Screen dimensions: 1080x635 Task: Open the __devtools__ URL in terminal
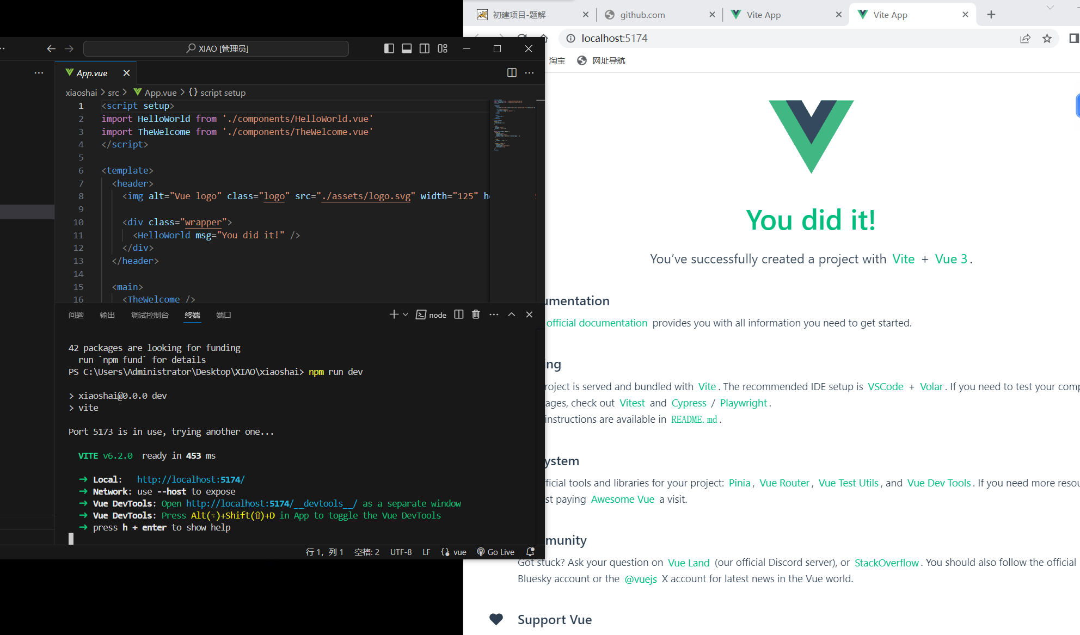(272, 503)
